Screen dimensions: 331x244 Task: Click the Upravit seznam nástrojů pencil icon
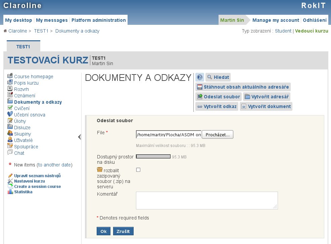(x=10, y=176)
